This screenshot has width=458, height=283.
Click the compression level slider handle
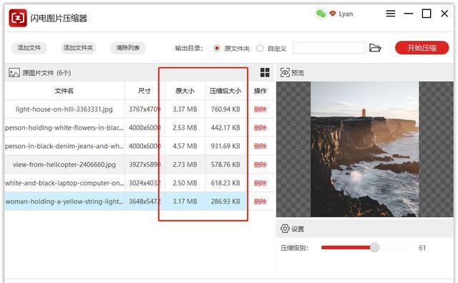pos(374,248)
